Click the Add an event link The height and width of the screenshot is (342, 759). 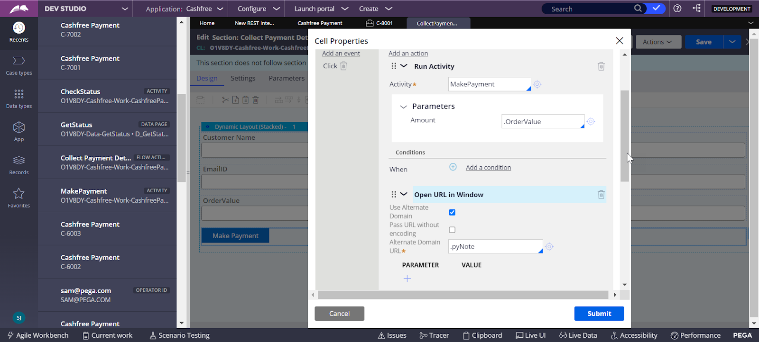point(341,54)
